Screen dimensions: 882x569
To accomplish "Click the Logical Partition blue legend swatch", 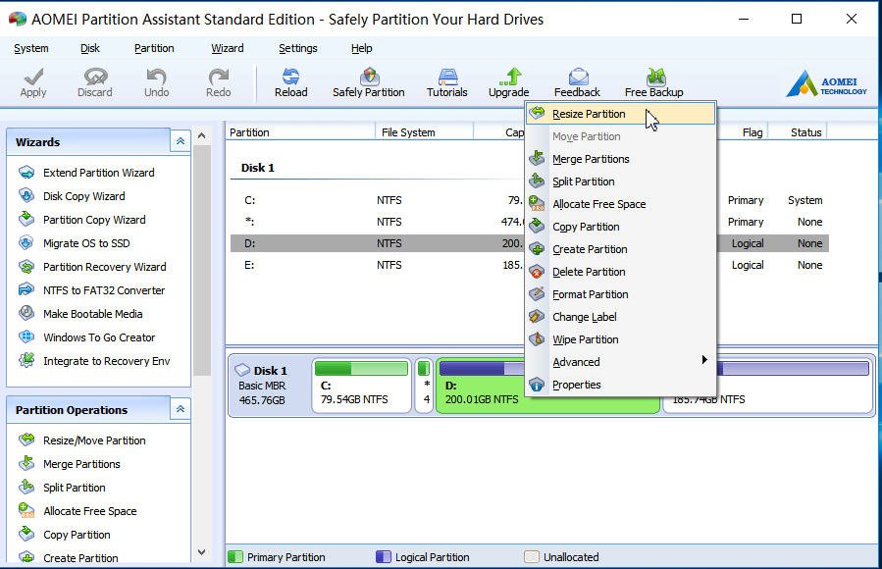I will [383, 557].
